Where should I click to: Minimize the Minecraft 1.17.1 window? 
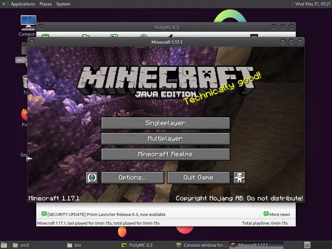283,41
